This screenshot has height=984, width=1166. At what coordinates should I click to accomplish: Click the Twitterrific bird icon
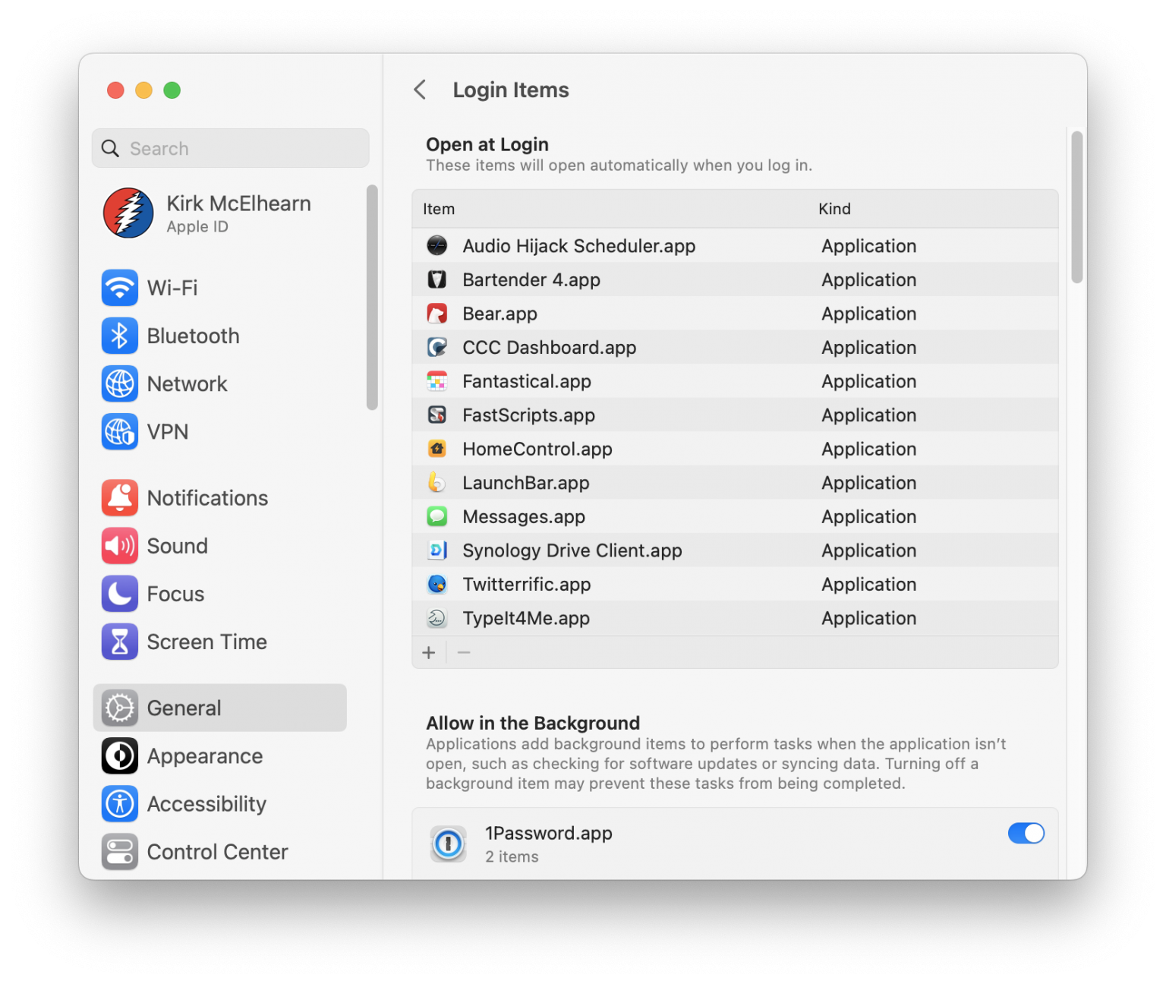[x=437, y=584]
